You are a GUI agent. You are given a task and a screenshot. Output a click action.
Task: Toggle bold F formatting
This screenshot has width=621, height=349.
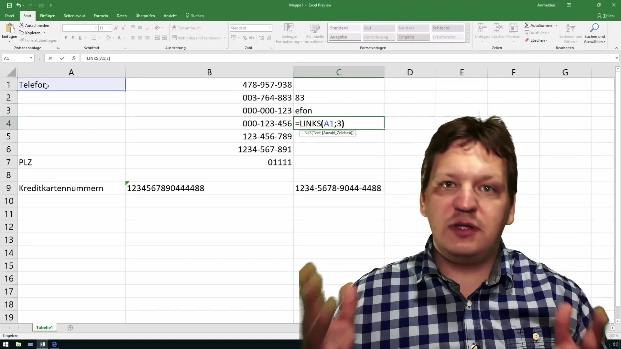pyautogui.click(x=66, y=38)
